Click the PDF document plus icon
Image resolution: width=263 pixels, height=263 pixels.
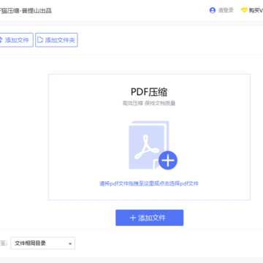tap(153, 145)
